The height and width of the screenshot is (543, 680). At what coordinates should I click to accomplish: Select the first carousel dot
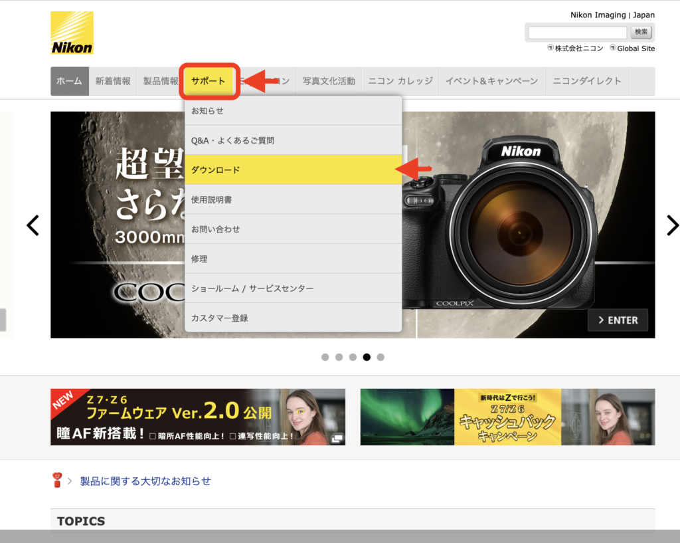(325, 357)
